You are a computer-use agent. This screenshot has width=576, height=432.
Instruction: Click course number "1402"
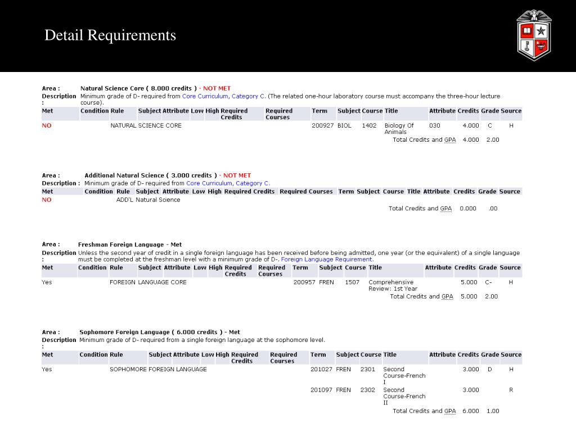tap(369, 125)
